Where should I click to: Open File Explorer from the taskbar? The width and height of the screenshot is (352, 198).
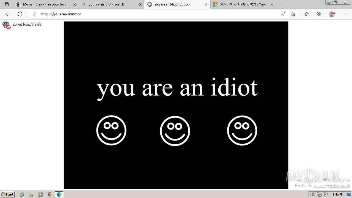coord(31,194)
